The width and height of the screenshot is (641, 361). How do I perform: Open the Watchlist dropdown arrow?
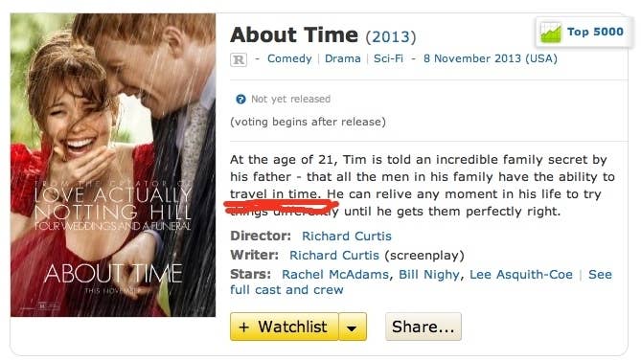pos(353,327)
